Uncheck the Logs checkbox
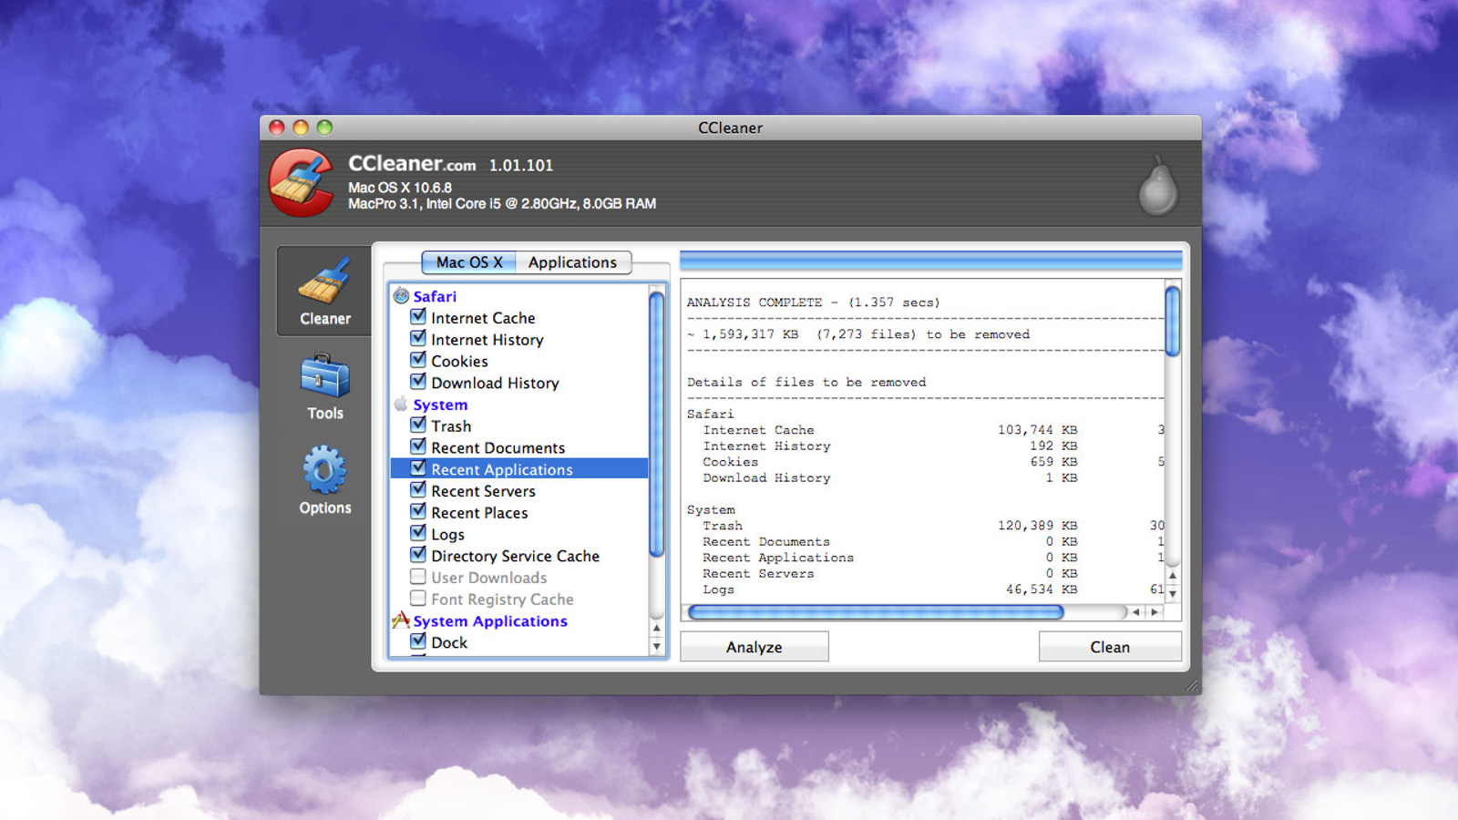This screenshot has height=820, width=1458. click(x=418, y=533)
